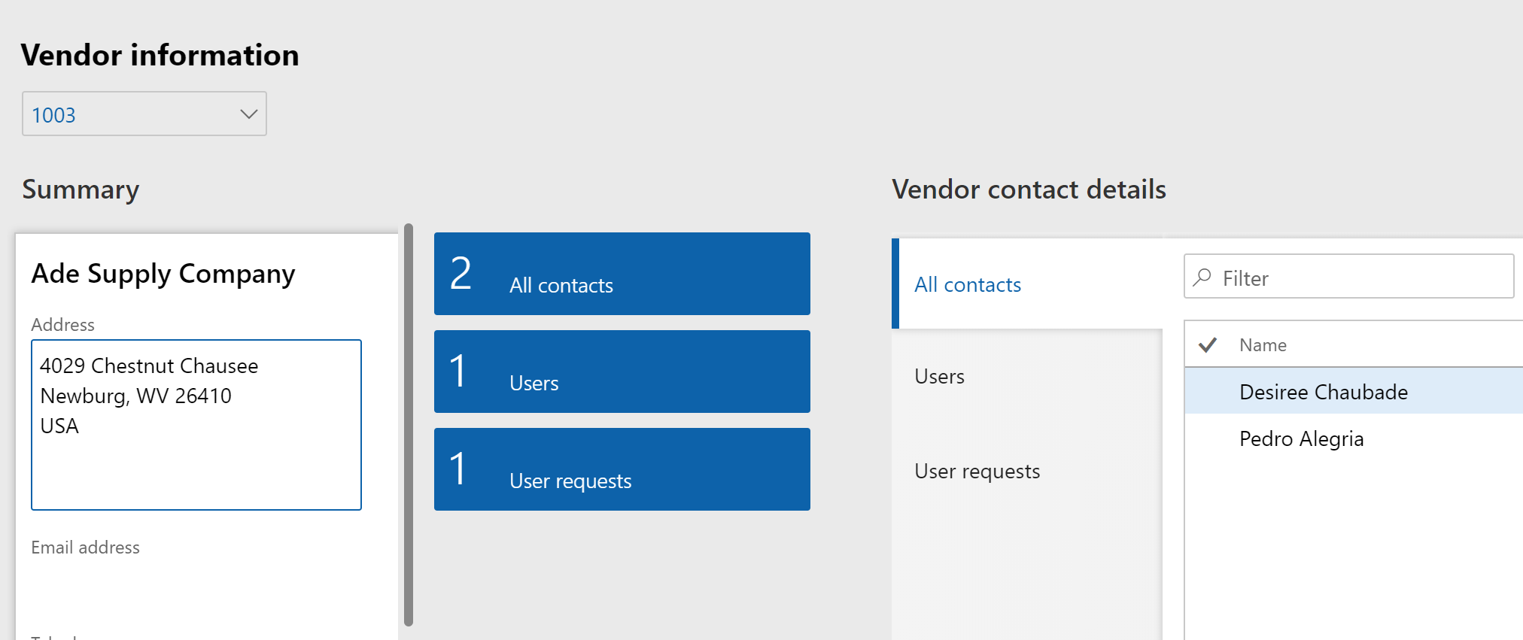Sort by the Name column header

click(1263, 345)
